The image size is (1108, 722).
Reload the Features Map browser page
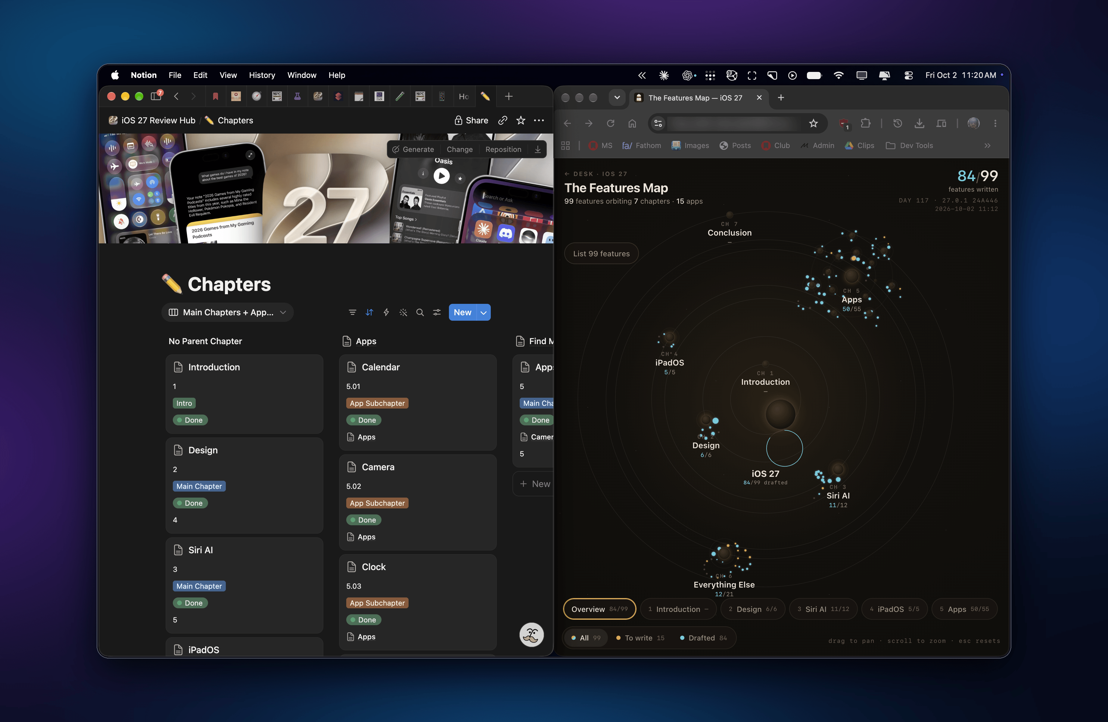tap(610, 123)
